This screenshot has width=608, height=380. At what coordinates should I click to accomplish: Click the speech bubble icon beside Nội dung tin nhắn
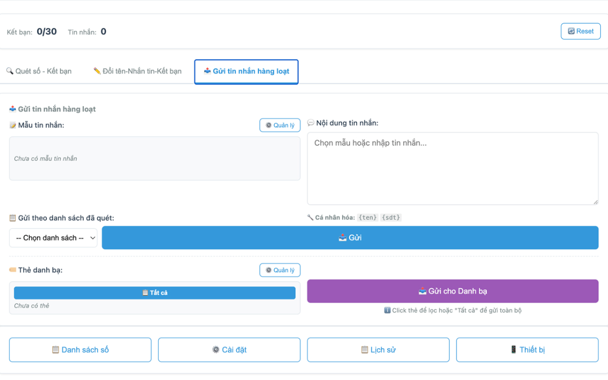click(312, 122)
